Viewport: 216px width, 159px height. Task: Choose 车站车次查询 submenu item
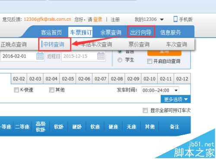point(96,45)
